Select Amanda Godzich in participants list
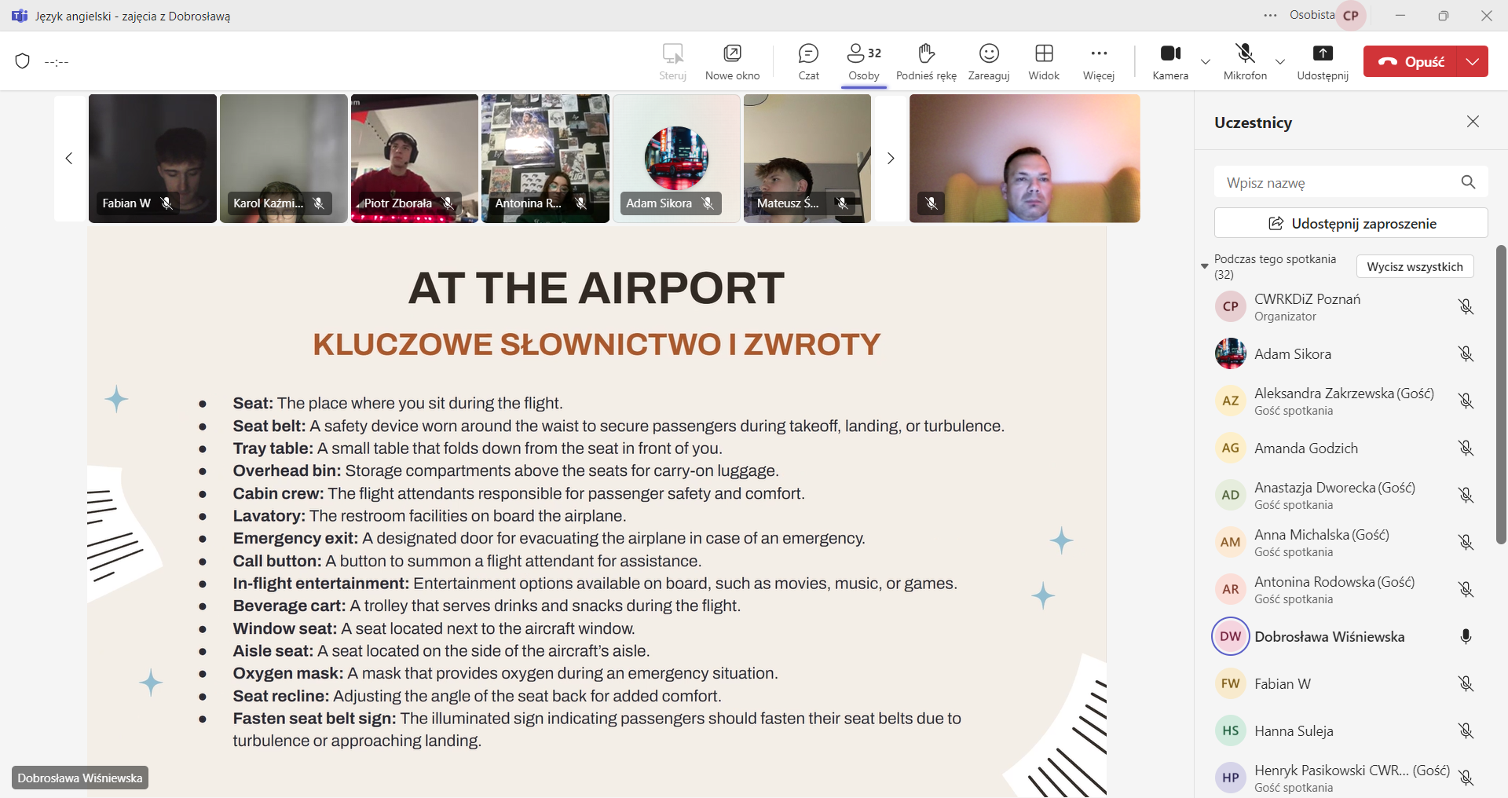The image size is (1508, 798). pos(1344,448)
